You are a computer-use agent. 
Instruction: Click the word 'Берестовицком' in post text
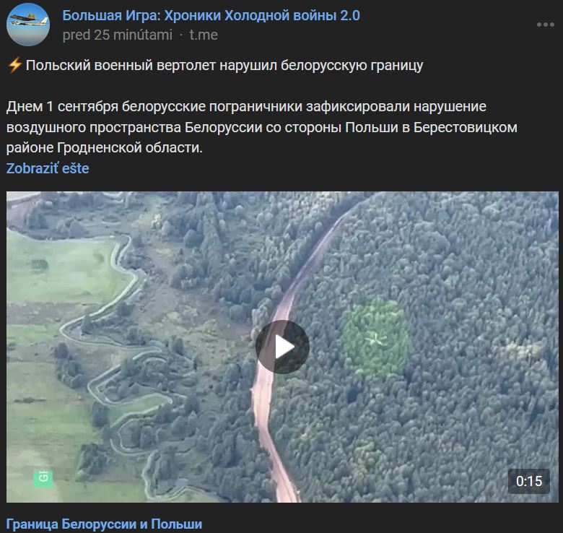pos(466,128)
